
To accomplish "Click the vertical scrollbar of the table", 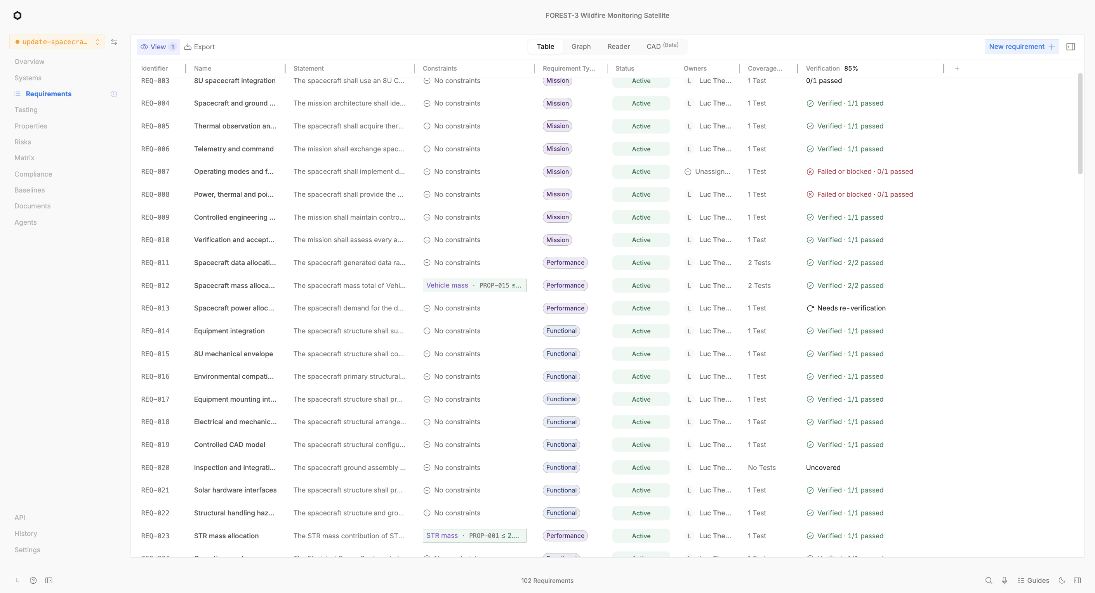I will click(x=1080, y=124).
